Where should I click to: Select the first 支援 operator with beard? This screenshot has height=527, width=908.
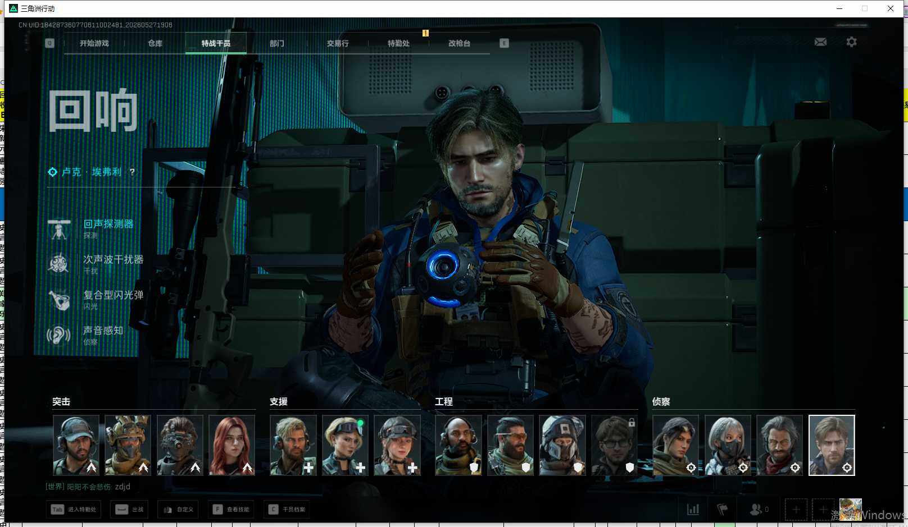point(293,445)
